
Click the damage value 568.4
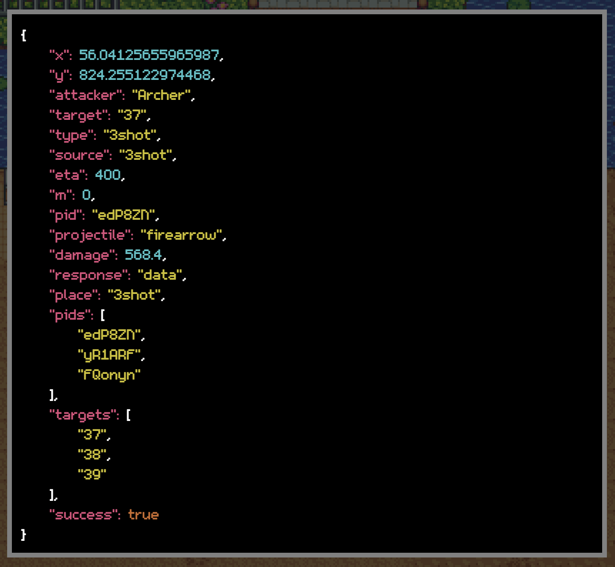tap(143, 255)
